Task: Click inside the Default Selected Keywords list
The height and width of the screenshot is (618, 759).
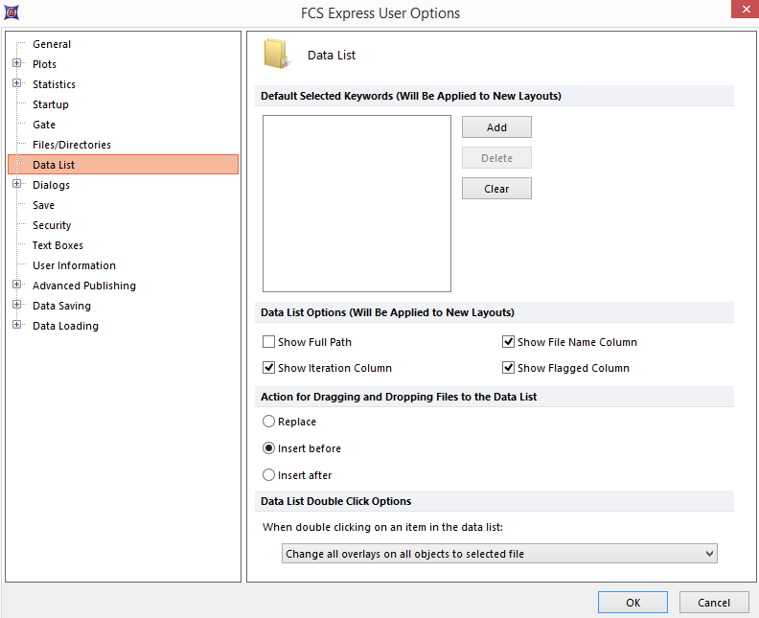Action: tap(356, 203)
